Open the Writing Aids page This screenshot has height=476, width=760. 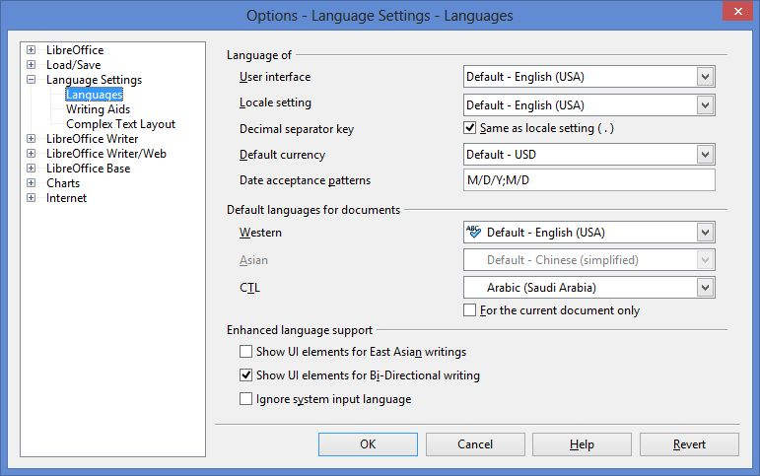pos(98,109)
